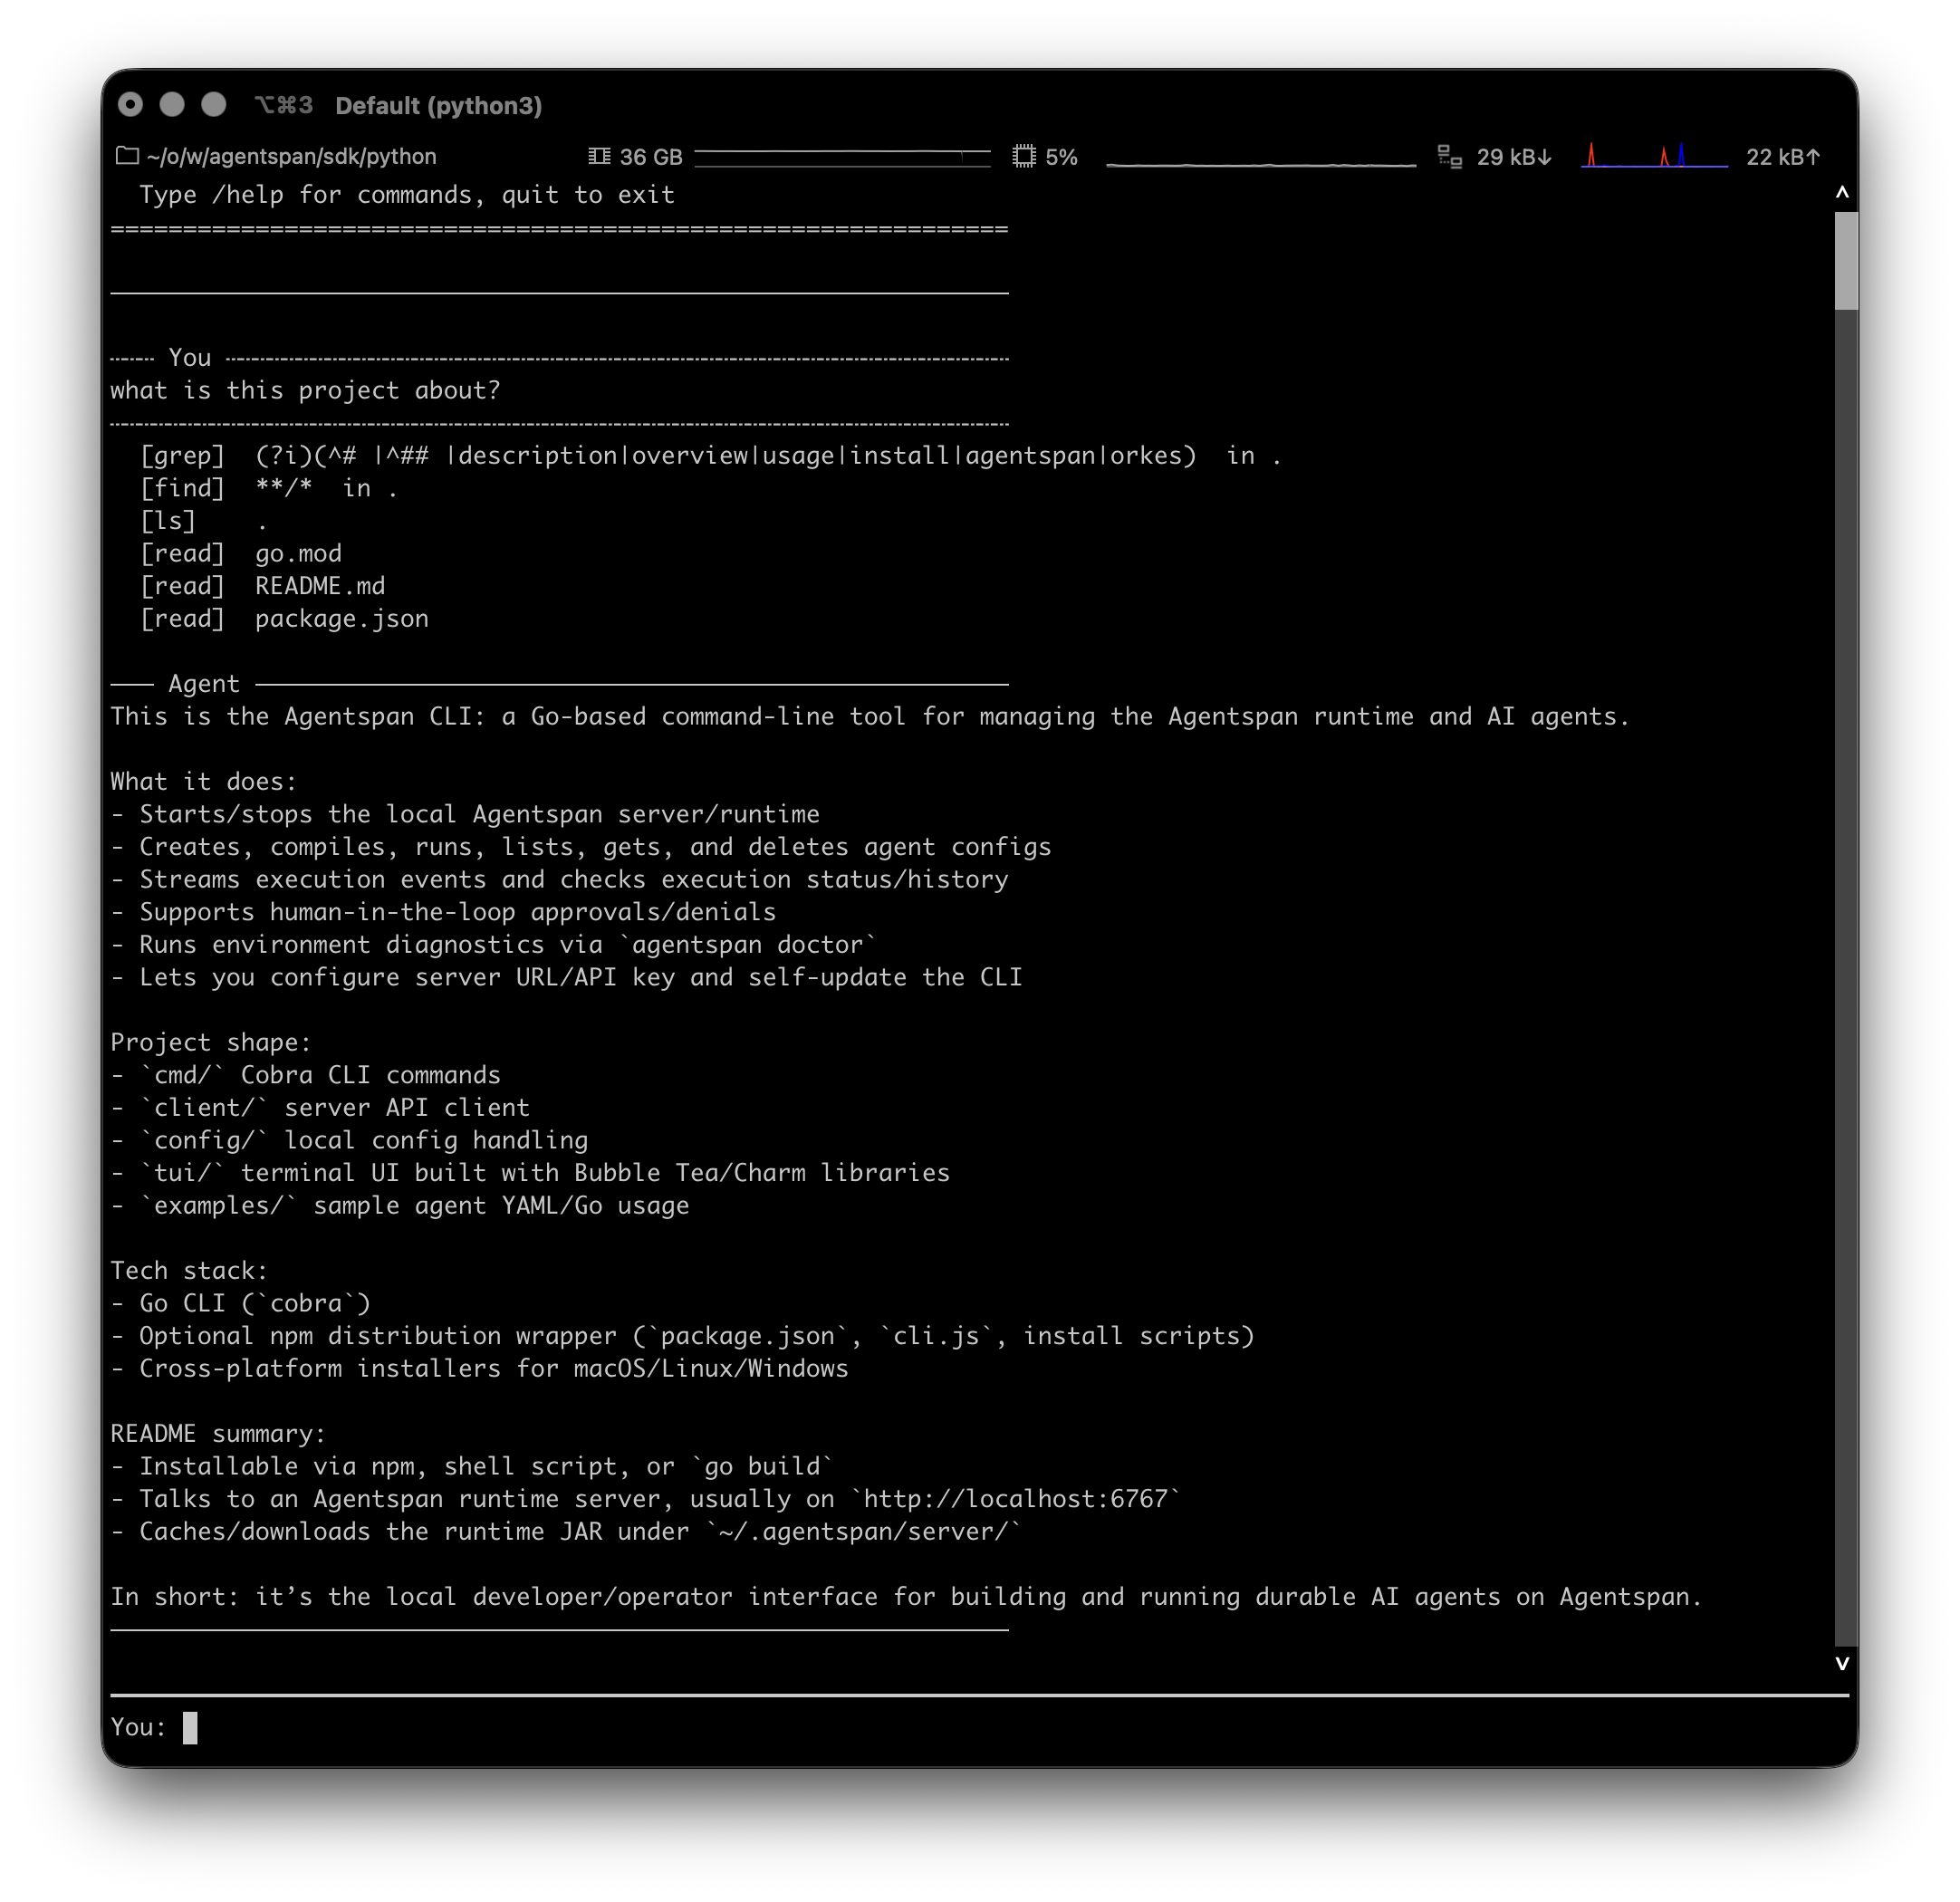Click the '`cmd/` Cobra CLI commands' line

coord(306,1075)
